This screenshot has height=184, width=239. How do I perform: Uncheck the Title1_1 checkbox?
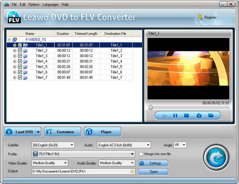tap(20, 45)
